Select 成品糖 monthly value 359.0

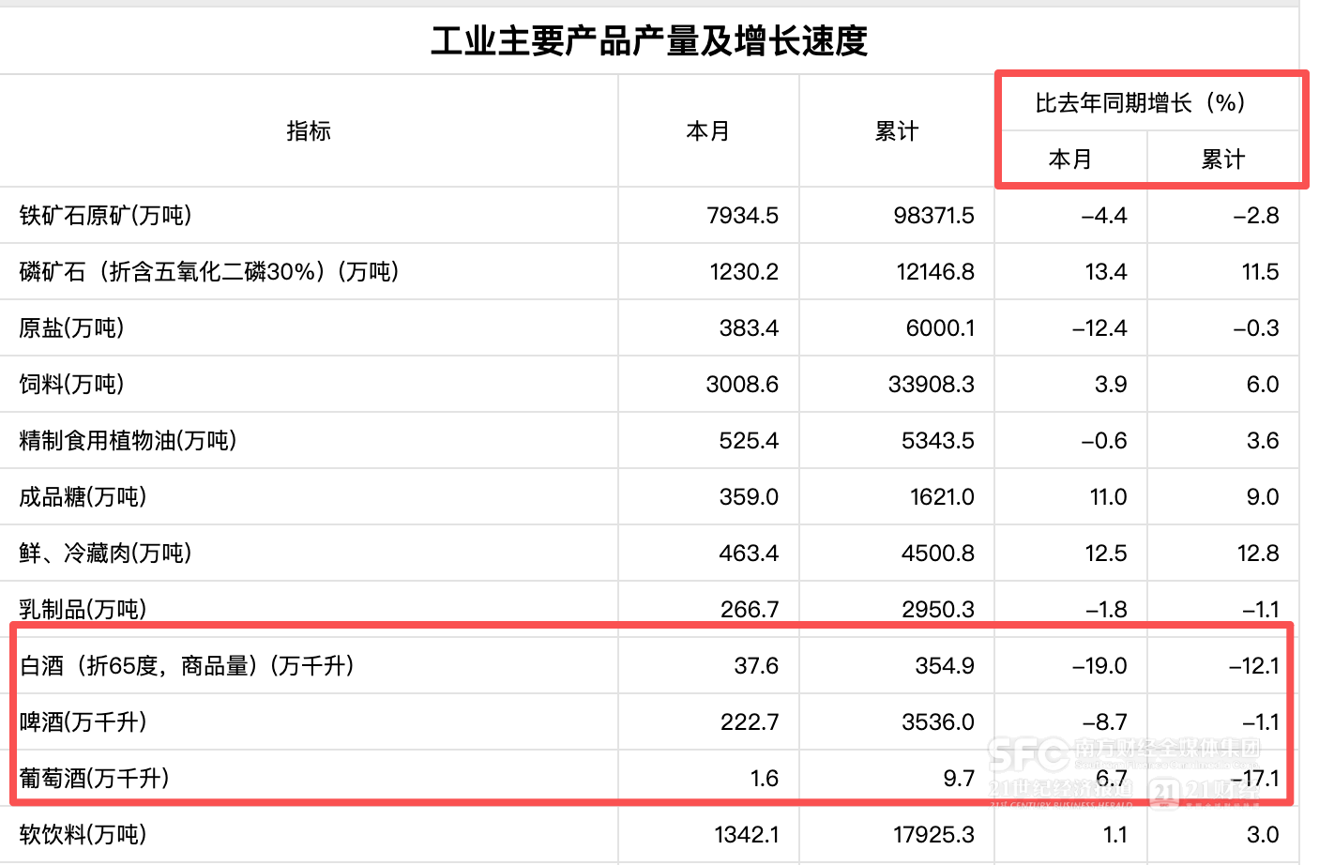pyautogui.click(x=749, y=497)
